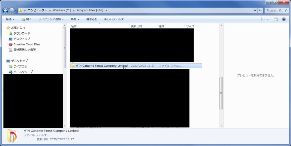Screen dimensions: 291x146
Task: Click the blue help question mark icon
Action: pos(284,19)
